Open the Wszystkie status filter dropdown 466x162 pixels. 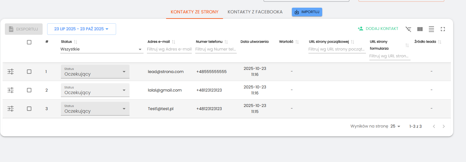101,49
